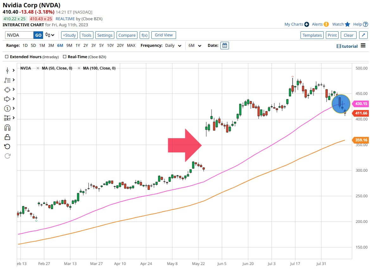Click the redo arrow icon
The width and height of the screenshot is (374, 271).
(7, 156)
